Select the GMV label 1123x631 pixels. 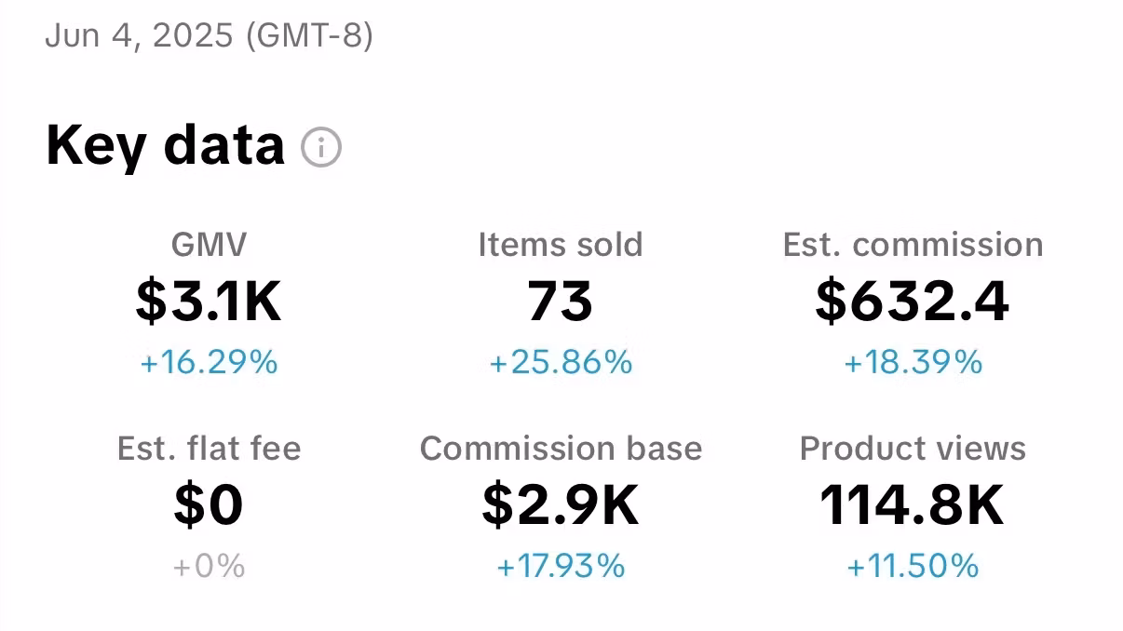[210, 245]
